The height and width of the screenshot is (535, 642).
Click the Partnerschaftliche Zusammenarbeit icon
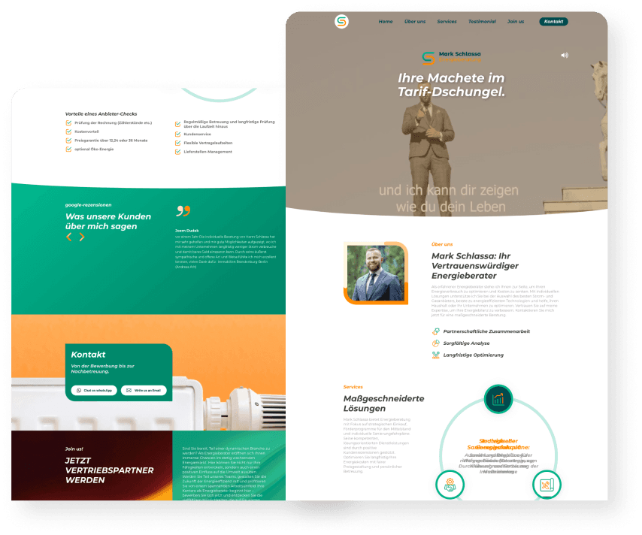coord(436,331)
